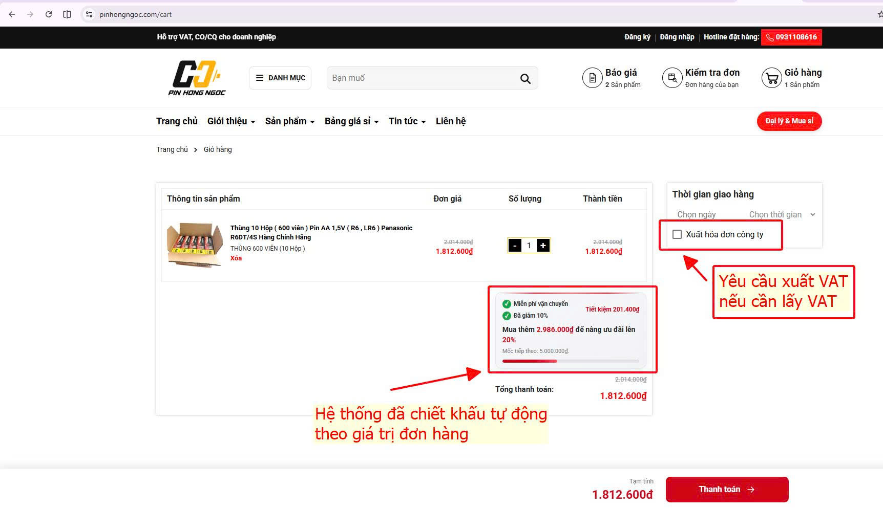Click the discount progress bar
Viewport: 883px width, 509px height.
(571, 361)
